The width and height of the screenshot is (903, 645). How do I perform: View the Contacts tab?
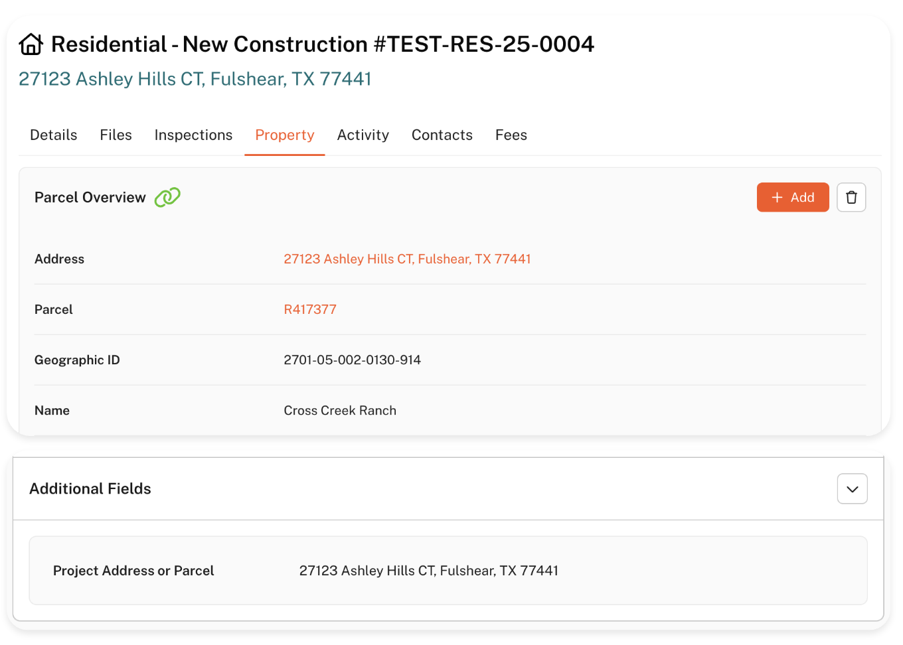[x=442, y=135]
